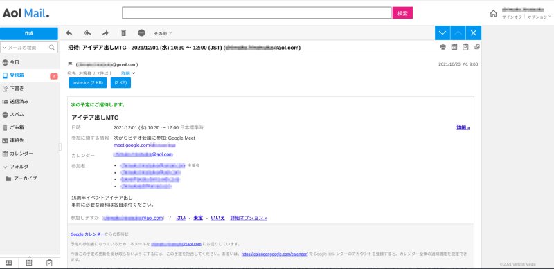Viewport: 554px width, 269px height.
Task: Click the Reply arrow icon
Action: click(x=69, y=33)
